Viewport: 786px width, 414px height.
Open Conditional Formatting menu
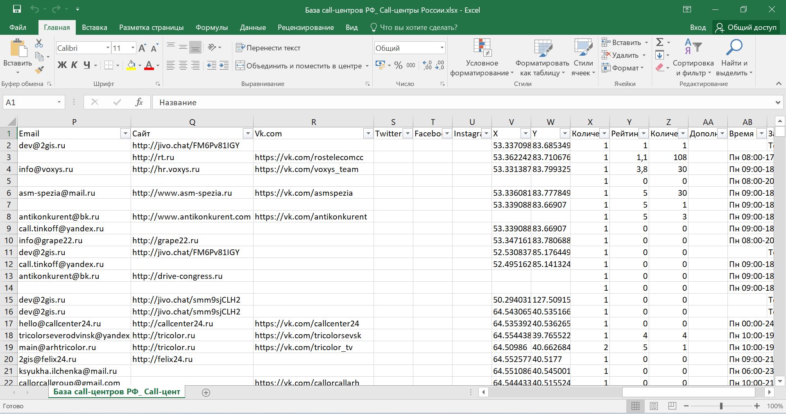click(x=482, y=58)
